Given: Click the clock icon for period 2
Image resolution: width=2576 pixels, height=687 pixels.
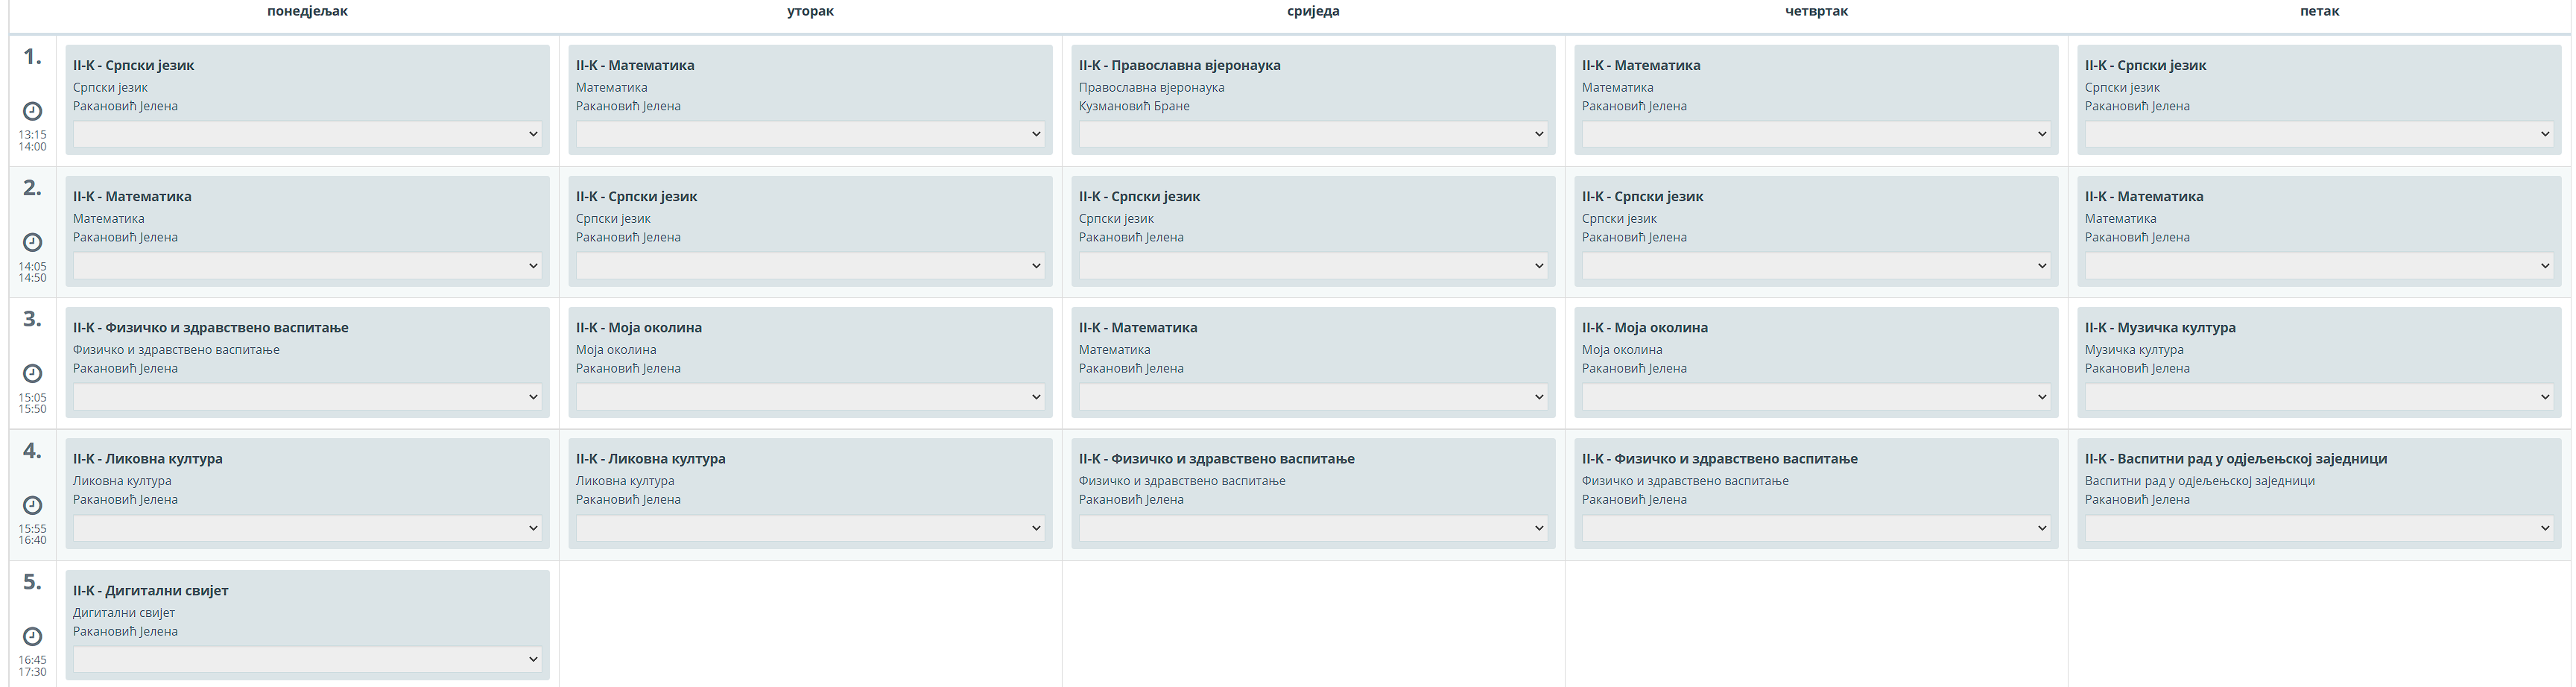Looking at the screenshot, I should coord(32,242).
